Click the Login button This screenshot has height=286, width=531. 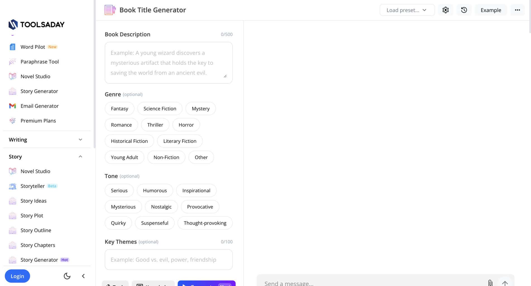point(17,276)
